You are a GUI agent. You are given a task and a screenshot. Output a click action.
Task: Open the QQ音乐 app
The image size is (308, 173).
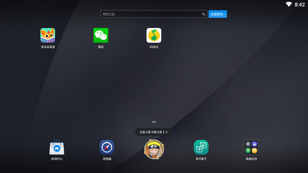click(154, 36)
